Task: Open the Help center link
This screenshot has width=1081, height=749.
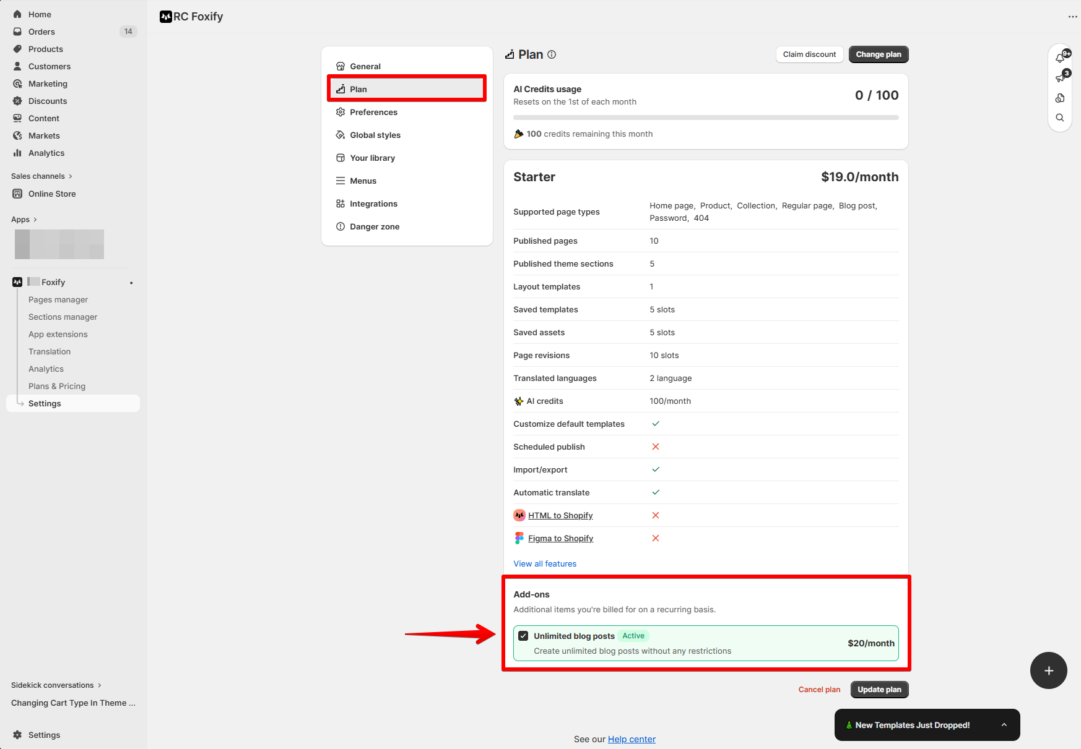Action: (632, 739)
